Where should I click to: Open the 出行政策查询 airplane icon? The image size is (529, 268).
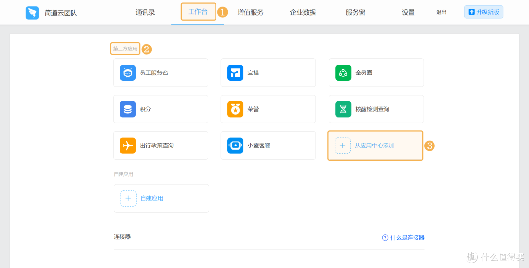128,146
